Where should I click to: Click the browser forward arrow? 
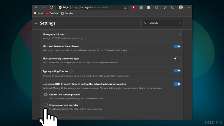44,7
